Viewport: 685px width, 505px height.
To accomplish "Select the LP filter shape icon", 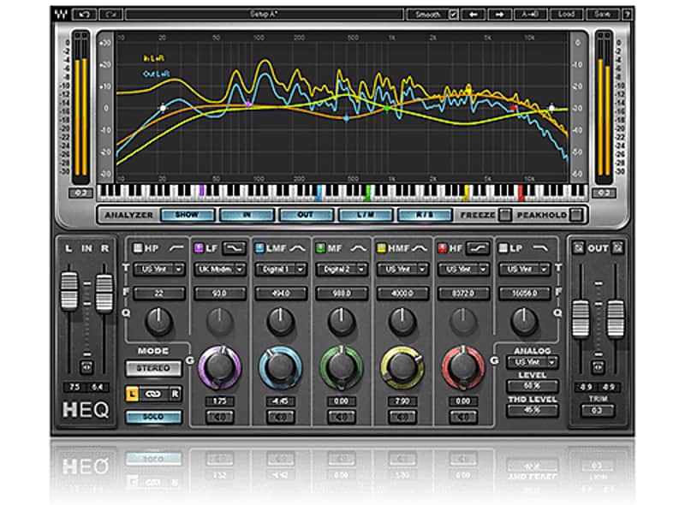I will pyautogui.click(x=541, y=248).
